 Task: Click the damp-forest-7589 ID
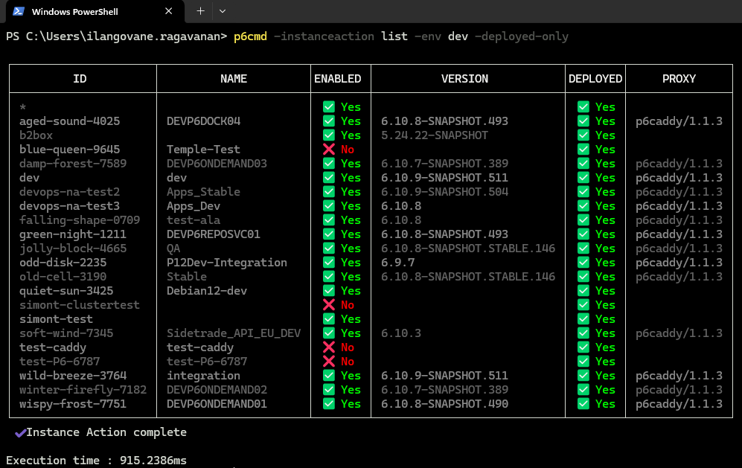pos(73,164)
